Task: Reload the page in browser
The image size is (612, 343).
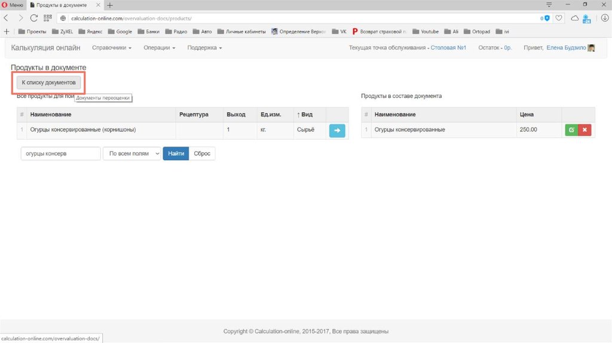Action: click(35, 19)
